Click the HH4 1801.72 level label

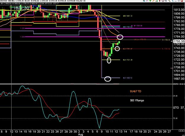click(128, 16)
